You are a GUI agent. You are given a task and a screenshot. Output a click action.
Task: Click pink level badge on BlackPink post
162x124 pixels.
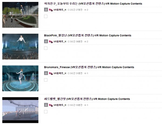(51, 42)
